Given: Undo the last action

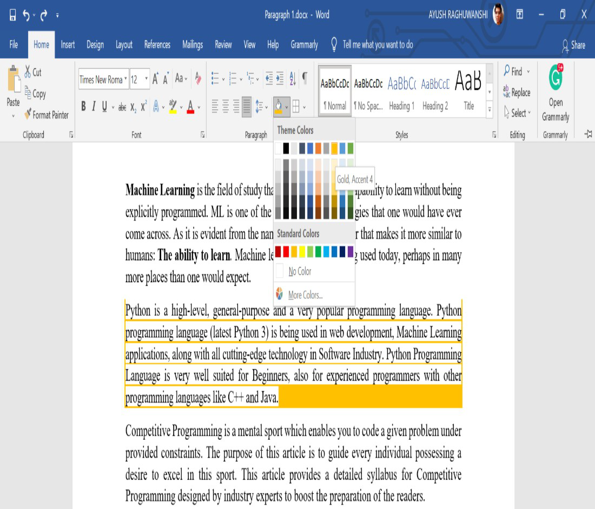Looking at the screenshot, I should (26, 15).
